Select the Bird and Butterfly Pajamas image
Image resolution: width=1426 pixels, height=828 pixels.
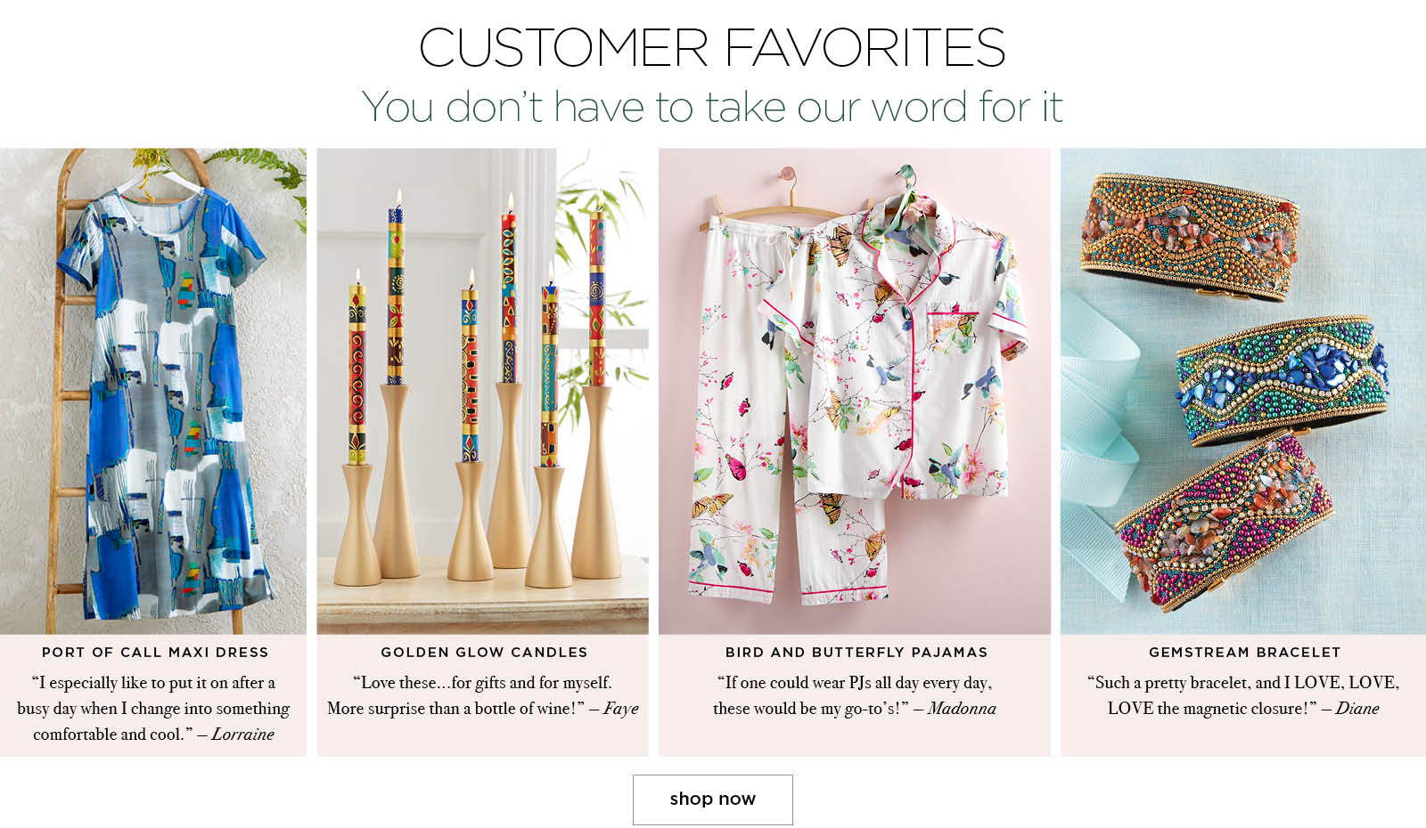pyautogui.click(x=854, y=391)
